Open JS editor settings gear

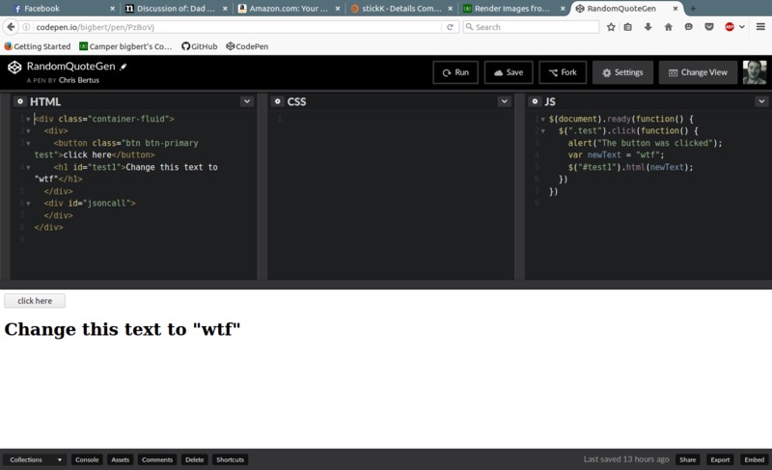pyautogui.click(x=535, y=101)
